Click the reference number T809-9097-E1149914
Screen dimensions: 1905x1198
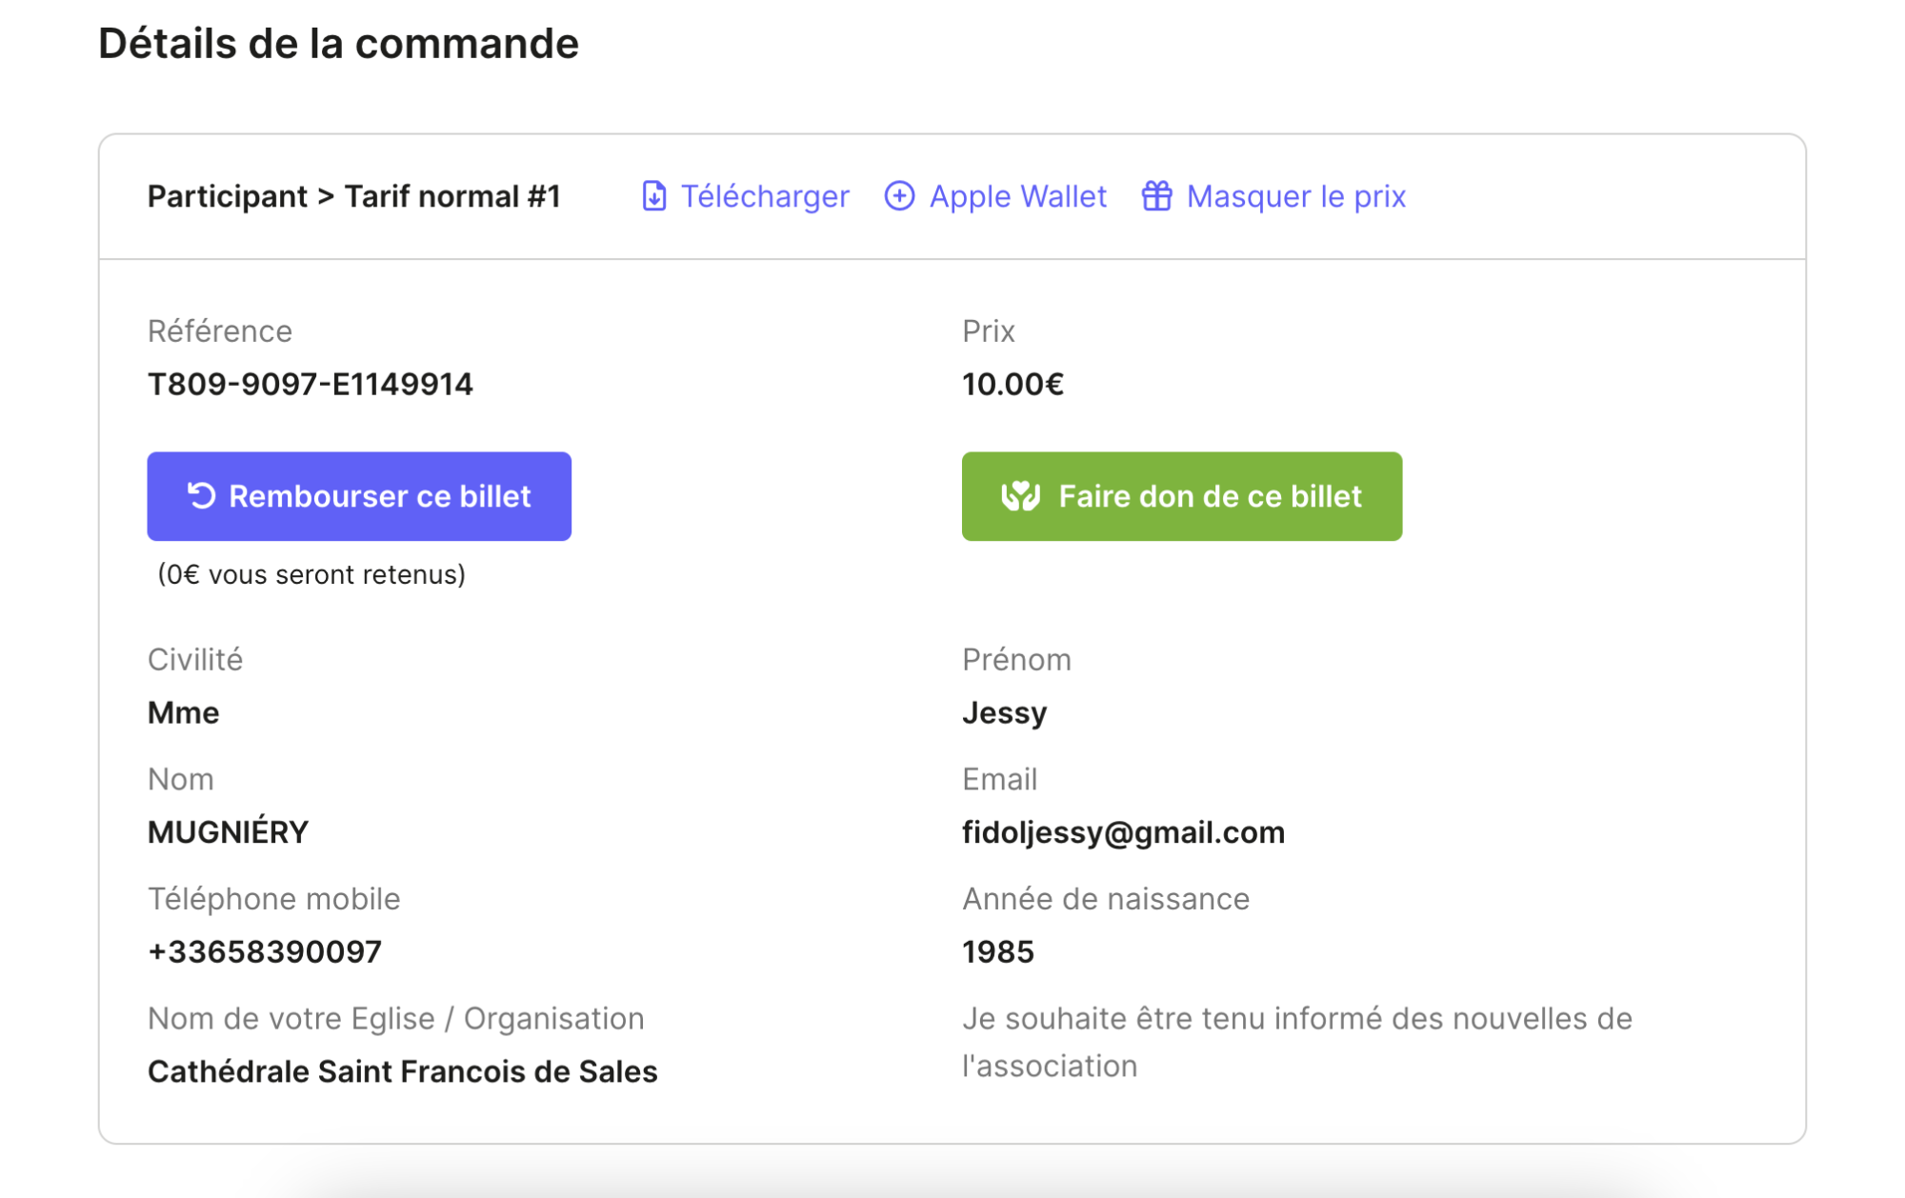click(310, 385)
